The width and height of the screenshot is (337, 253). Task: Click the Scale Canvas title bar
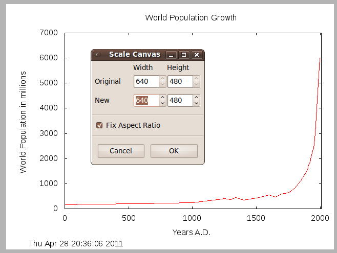pos(134,55)
